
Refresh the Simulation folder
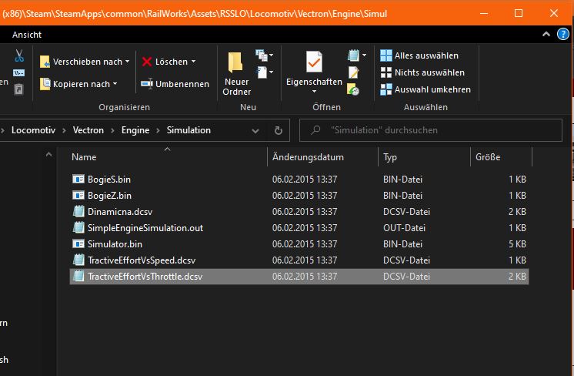coord(279,130)
